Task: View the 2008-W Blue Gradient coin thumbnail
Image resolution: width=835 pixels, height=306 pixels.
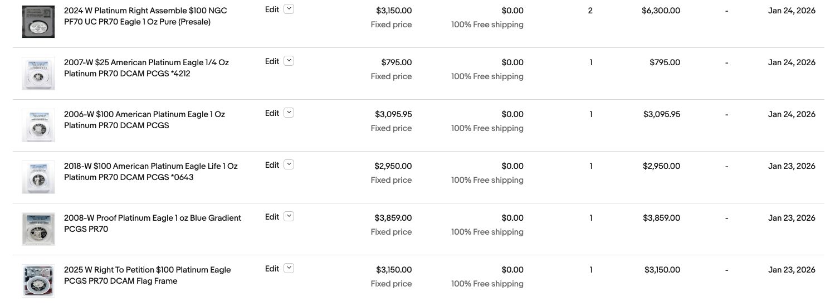Action: 38,229
